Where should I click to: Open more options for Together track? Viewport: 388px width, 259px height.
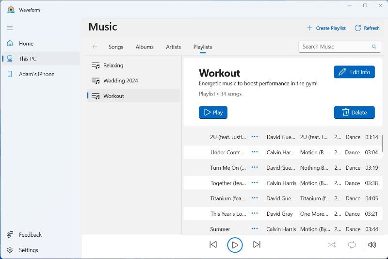[255, 182]
